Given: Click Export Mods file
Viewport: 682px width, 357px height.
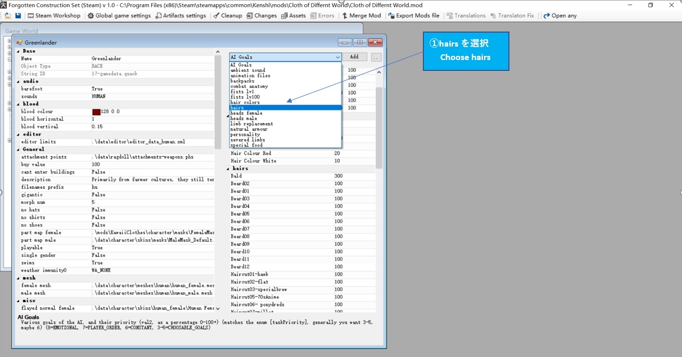Looking at the screenshot, I should click(x=414, y=16).
